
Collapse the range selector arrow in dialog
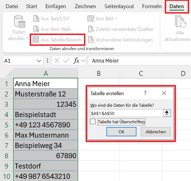[x=167, y=113]
